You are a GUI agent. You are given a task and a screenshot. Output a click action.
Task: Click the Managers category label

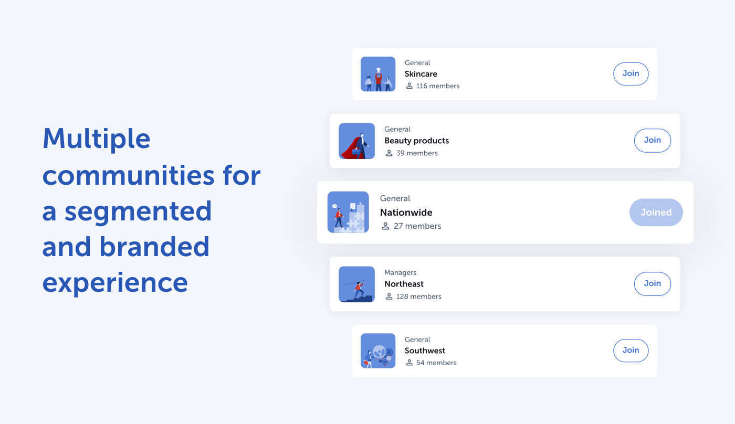pyautogui.click(x=400, y=272)
